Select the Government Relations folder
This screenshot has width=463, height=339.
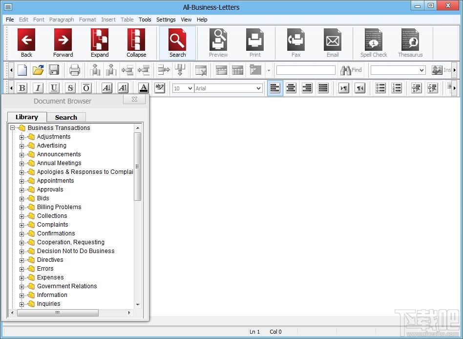click(67, 286)
